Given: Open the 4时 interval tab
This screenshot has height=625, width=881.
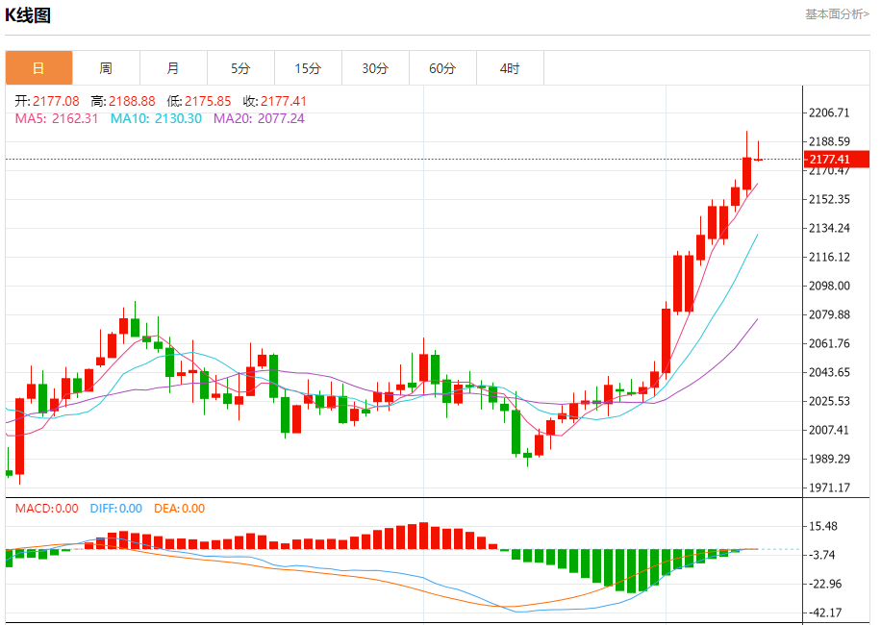Looking at the screenshot, I should point(511,68).
